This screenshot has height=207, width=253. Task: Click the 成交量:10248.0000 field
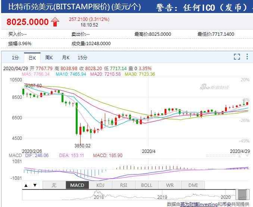click(x=91, y=44)
